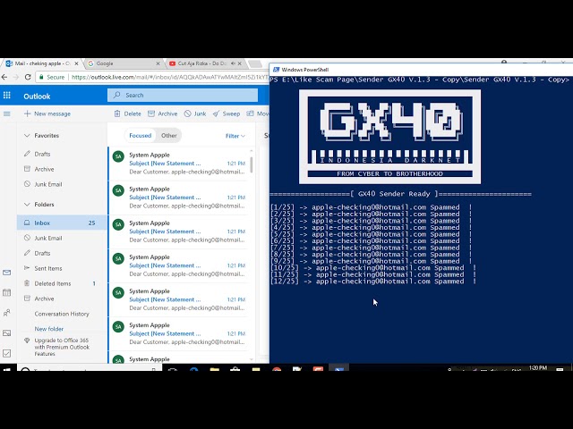Viewport: 573px width, 429px height.
Task: Collapse the Favorites section chevron
Action: coord(27,135)
